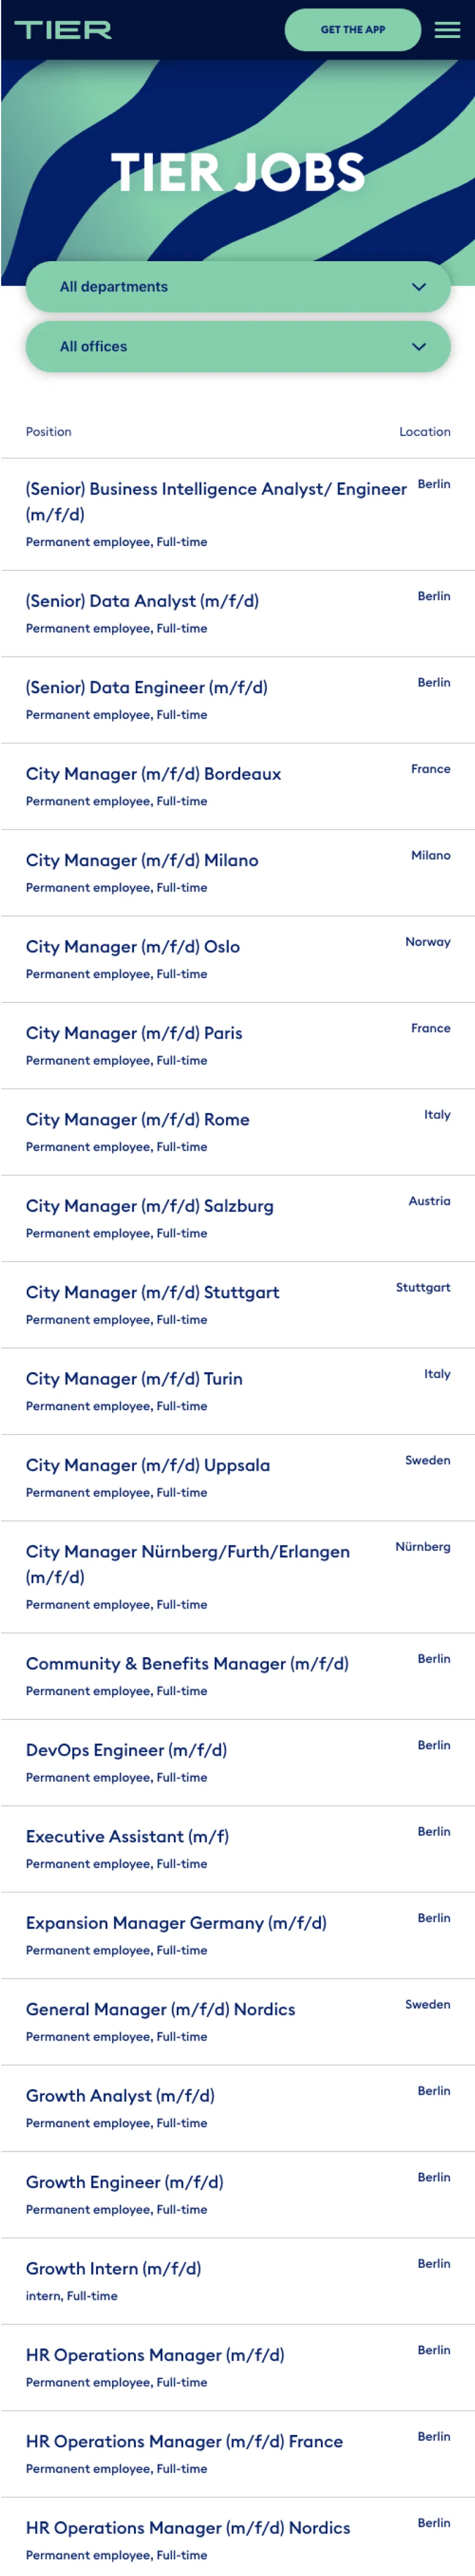Open (Senior) Data Engineer job listing

(x=147, y=687)
